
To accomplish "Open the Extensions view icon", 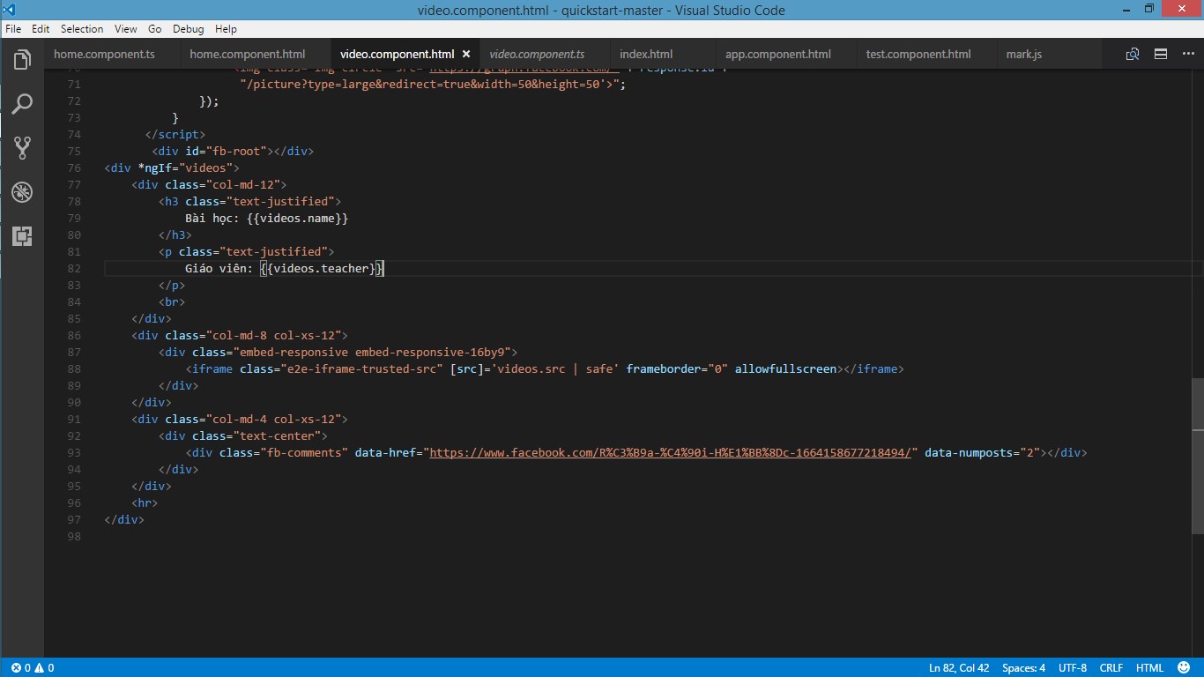I will pos(22,236).
